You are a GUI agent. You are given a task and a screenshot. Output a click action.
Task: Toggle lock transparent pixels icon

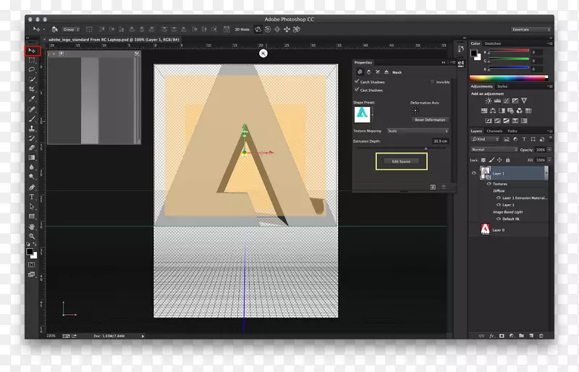tap(483, 160)
